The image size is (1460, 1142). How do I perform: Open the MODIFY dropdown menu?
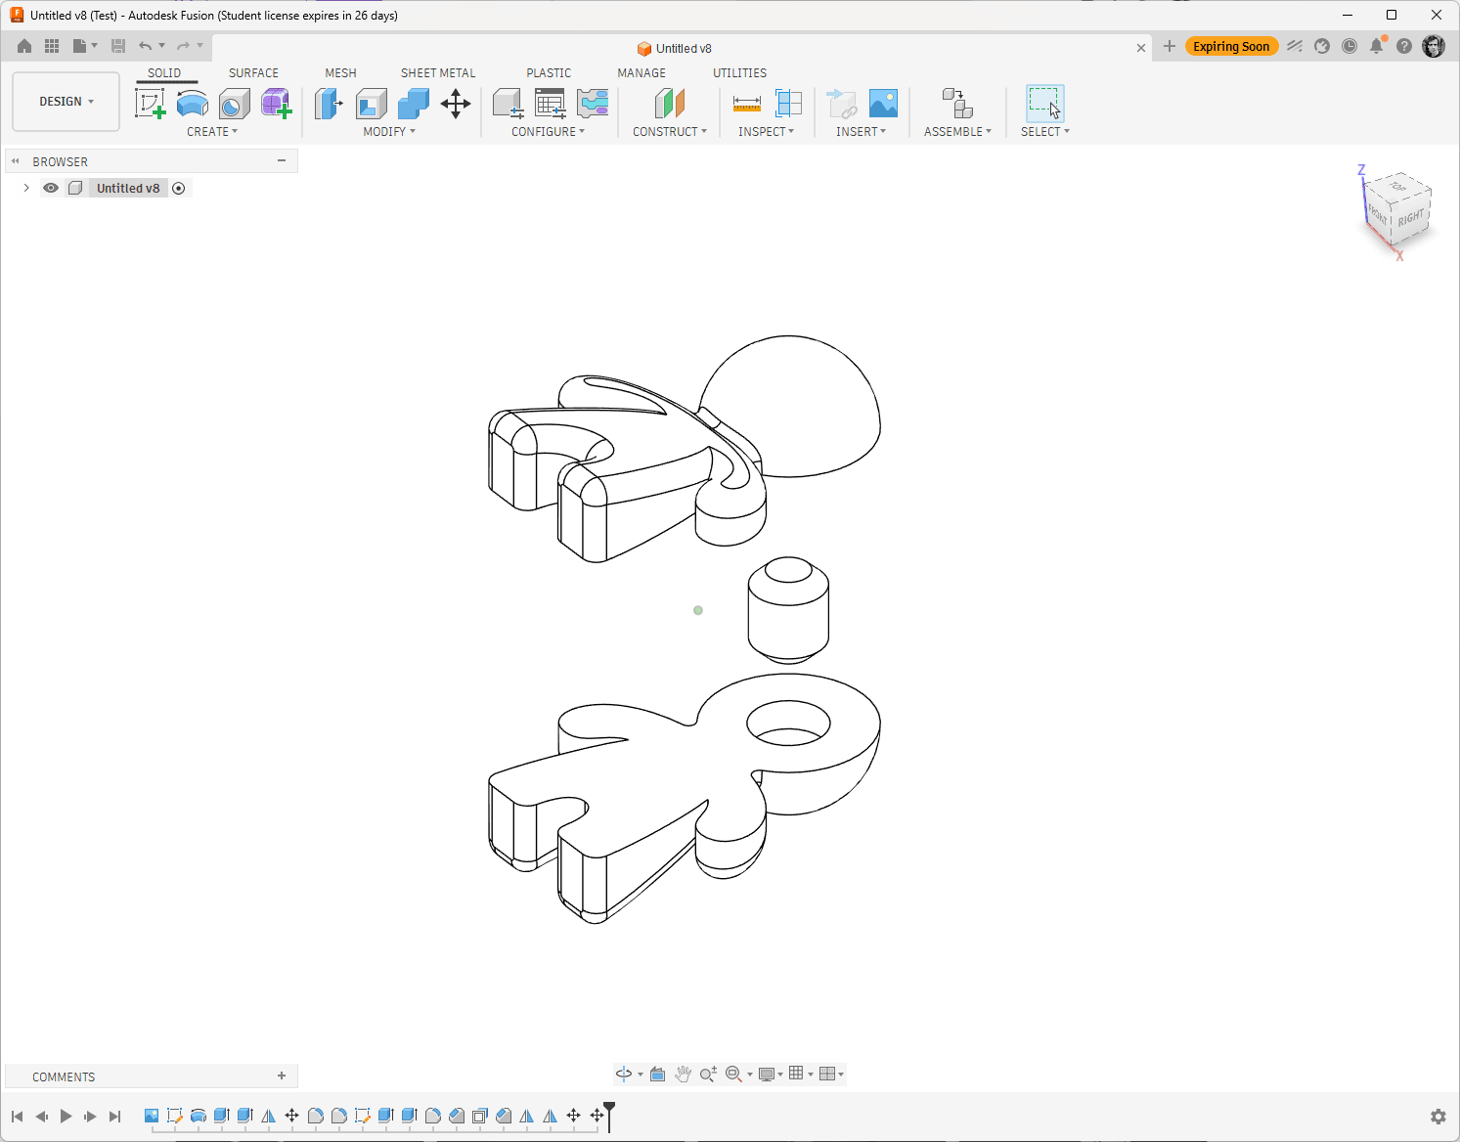tap(389, 131)
